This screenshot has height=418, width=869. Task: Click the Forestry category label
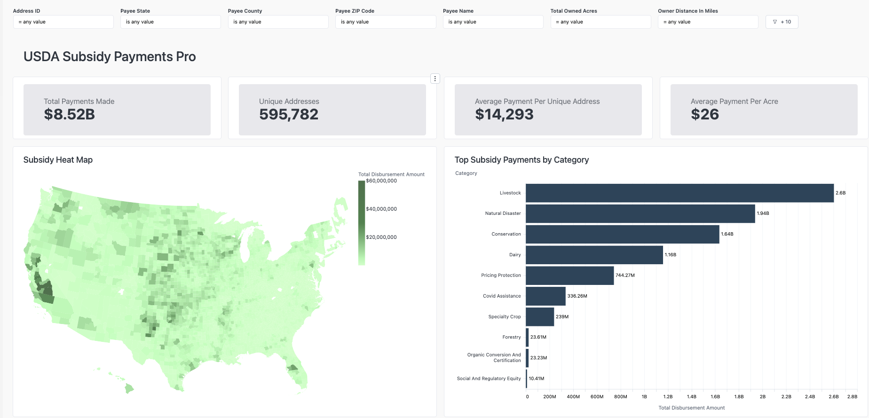pos(512,337)
